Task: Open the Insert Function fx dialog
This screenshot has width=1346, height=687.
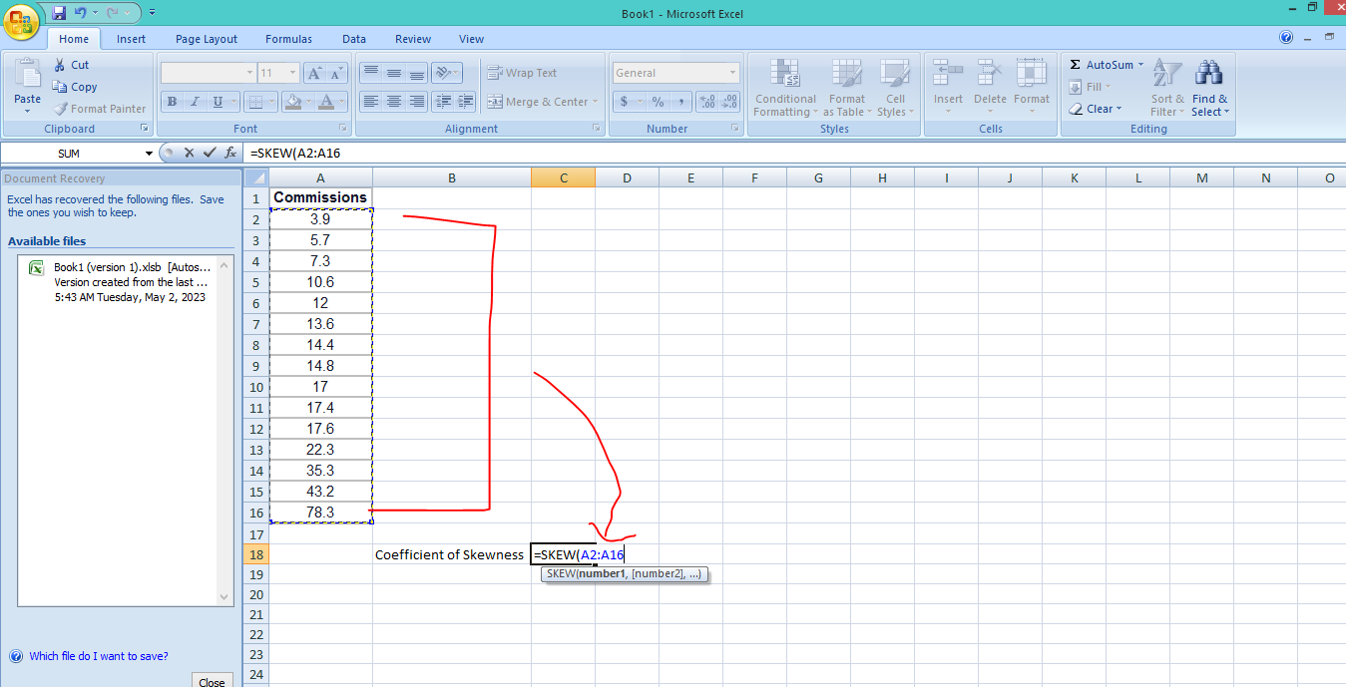Action: (230, 154)
